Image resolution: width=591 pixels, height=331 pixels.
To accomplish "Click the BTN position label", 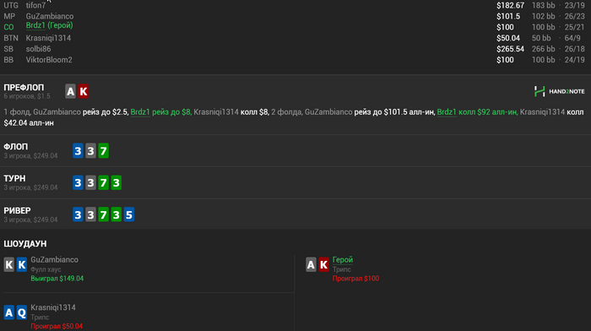I will tap(11, 38).
